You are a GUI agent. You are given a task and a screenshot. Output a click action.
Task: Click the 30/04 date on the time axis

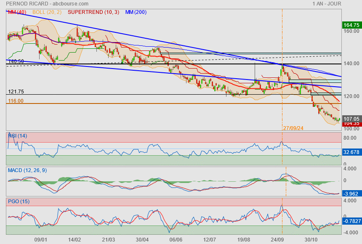coord(142,240)
